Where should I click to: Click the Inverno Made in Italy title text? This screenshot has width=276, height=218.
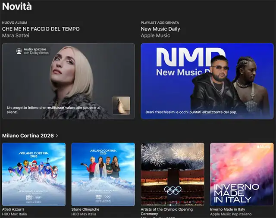pyautogui.click(x=227, y=209)
